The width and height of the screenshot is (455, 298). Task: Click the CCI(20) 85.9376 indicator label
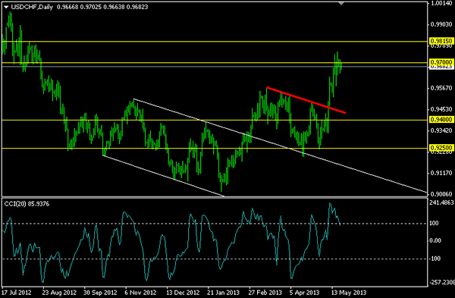pos(27,204)
